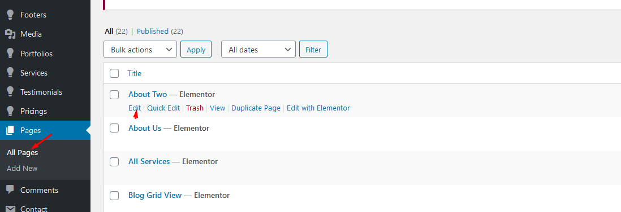Click the Filter button
This screenshot has width=621, height=212.
coord(313,50)
